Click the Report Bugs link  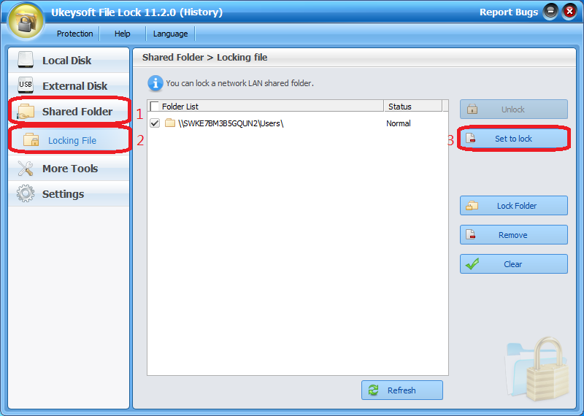[x=508, y=12]
